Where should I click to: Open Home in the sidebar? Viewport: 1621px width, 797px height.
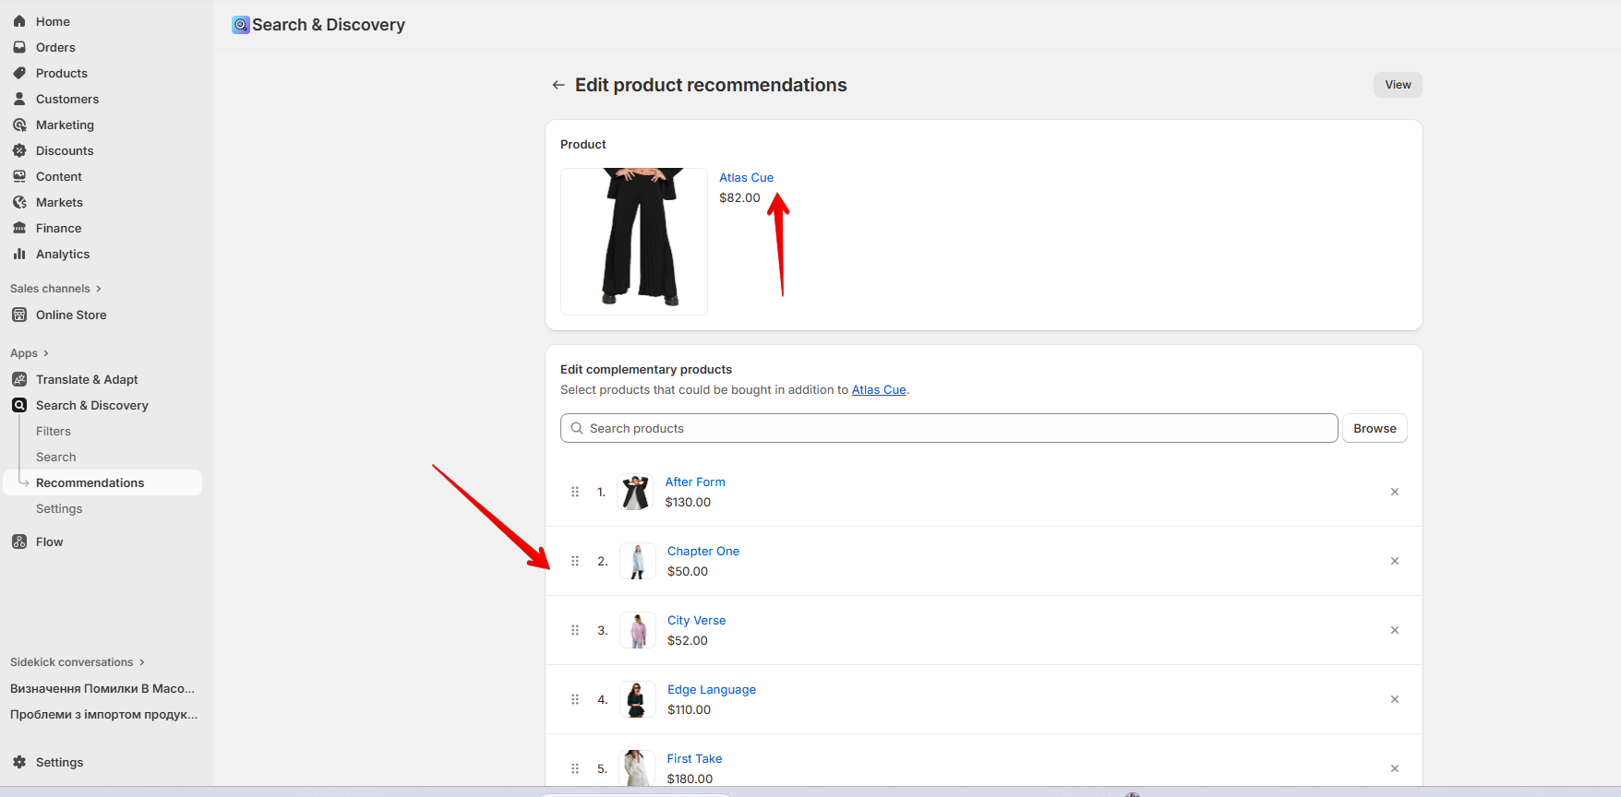pyautogui.click(x=53, y=21)
